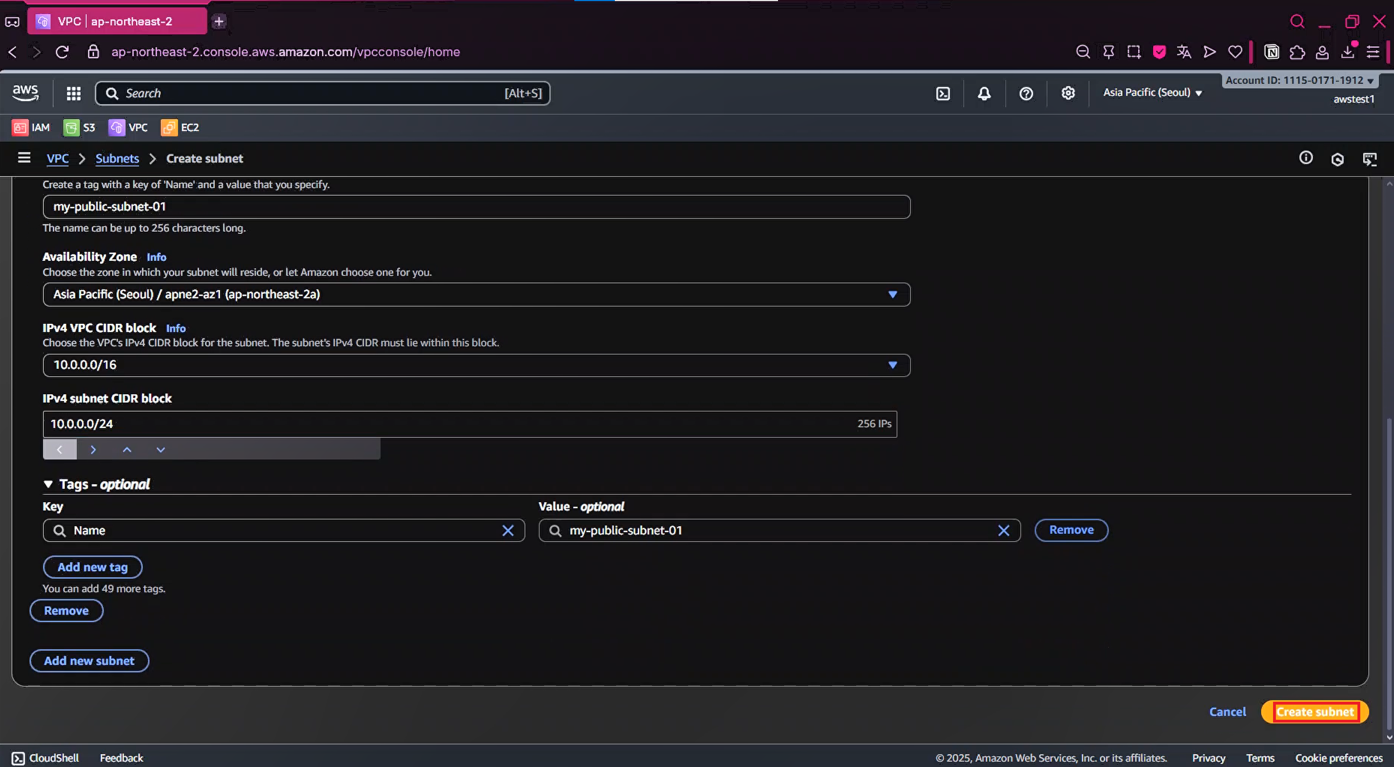Click the notifications bell icon
Image resolution: width=1394 pixels, height=767 pixels.
point(984,93)
